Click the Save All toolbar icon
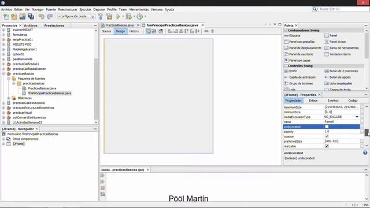This screenshot has height=208, width=370. pos(31,17)
